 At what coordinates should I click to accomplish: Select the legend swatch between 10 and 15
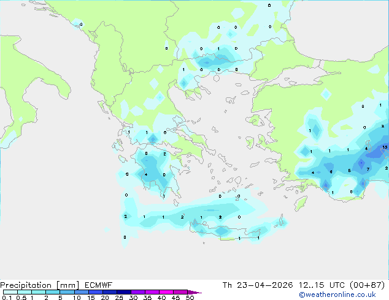click(x=81, y=292)
